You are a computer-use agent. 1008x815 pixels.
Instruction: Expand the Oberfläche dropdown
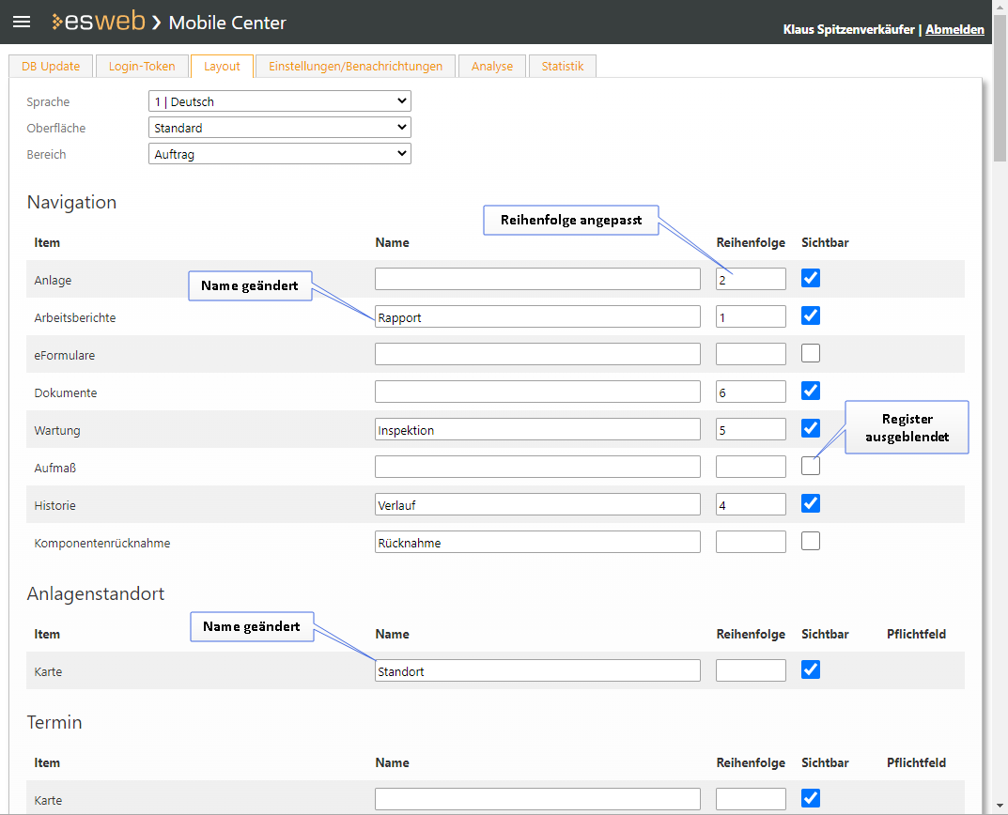coord(280,128)
